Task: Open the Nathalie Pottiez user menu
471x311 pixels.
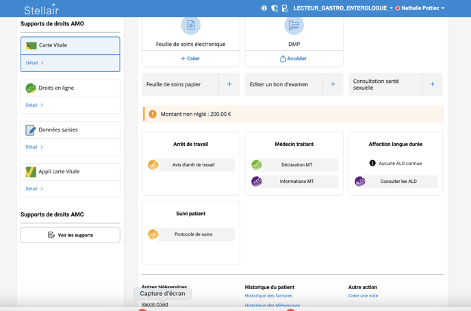Action: 421,8
